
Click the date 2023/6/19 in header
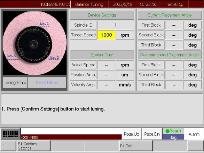point(123,4)
